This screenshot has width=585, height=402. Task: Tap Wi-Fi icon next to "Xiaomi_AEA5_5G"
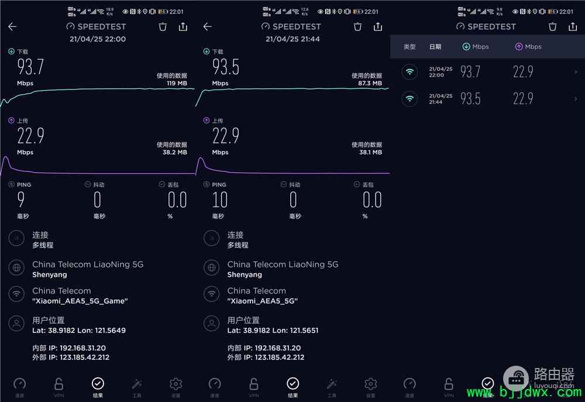(212, 294)
